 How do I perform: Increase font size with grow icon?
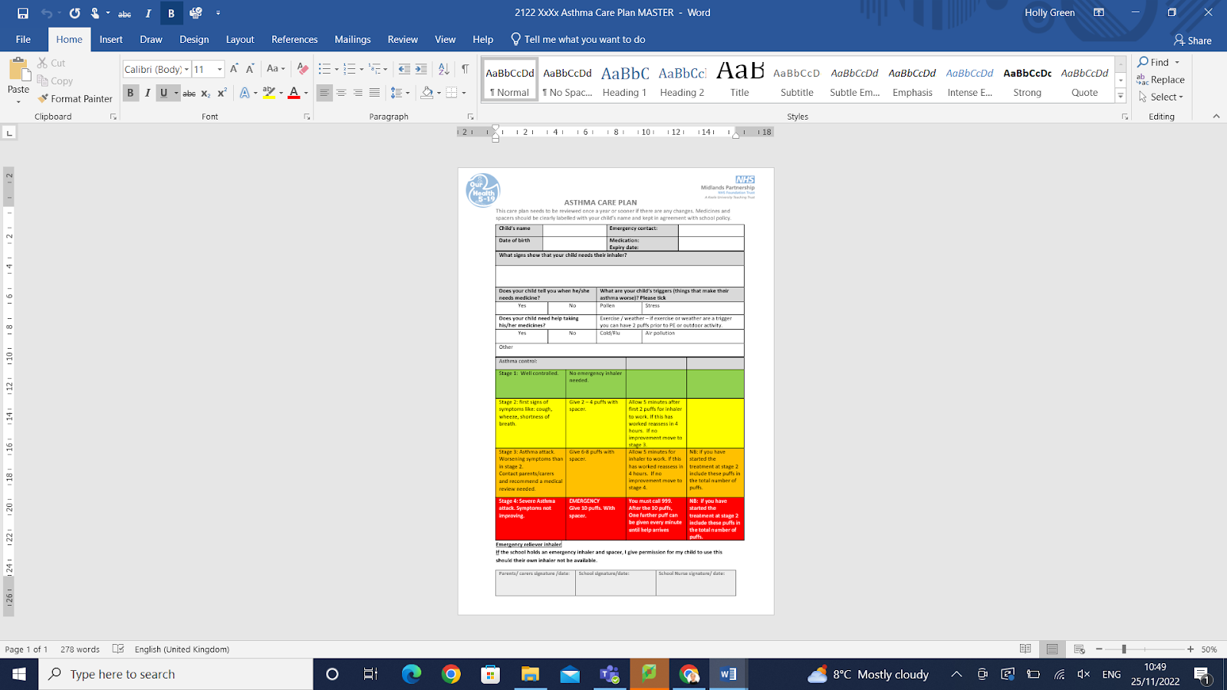[x=234, y=69]
